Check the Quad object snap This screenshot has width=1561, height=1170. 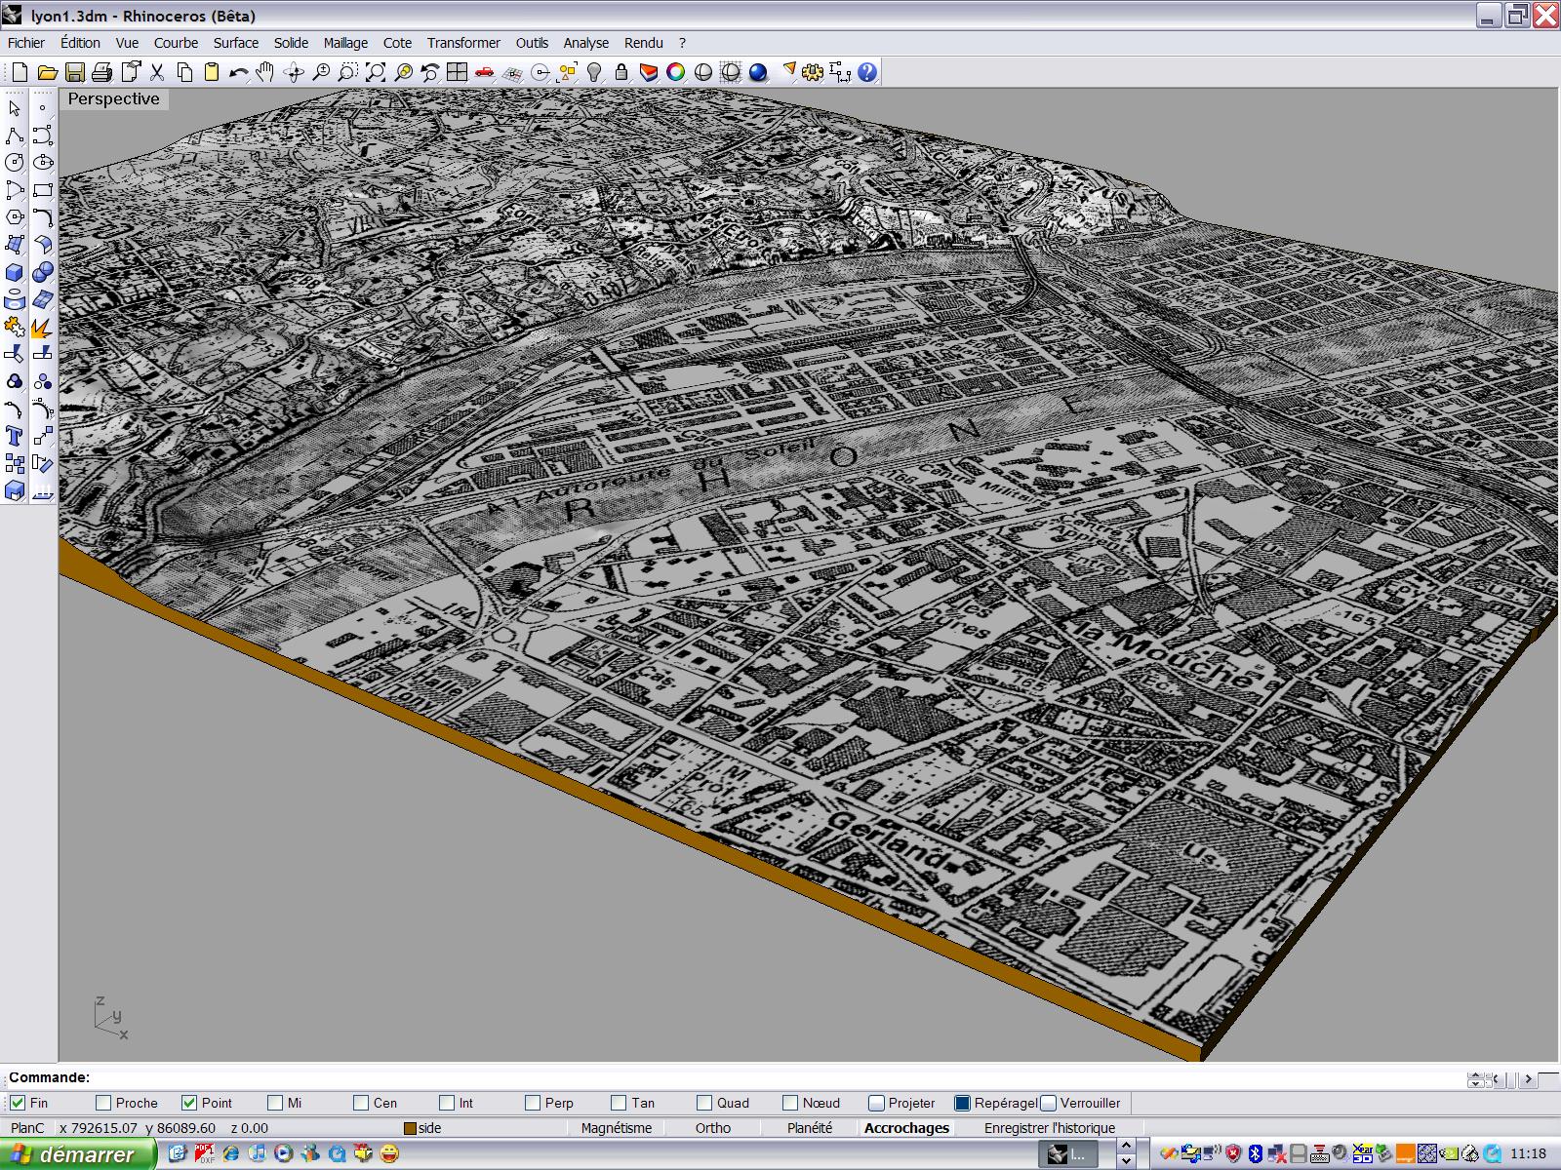(x=704, y=1103)
